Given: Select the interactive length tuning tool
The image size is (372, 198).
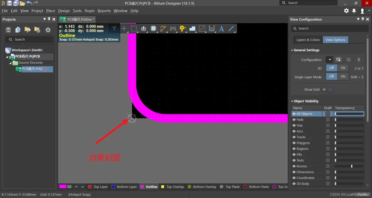Looking at the screenshot, I should [173, 29].
